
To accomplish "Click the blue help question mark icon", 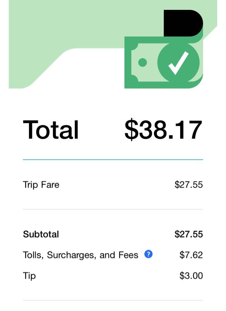I will 148,254.
